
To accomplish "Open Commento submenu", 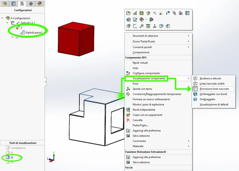I will pyautogui.click(x=158, y=141).
